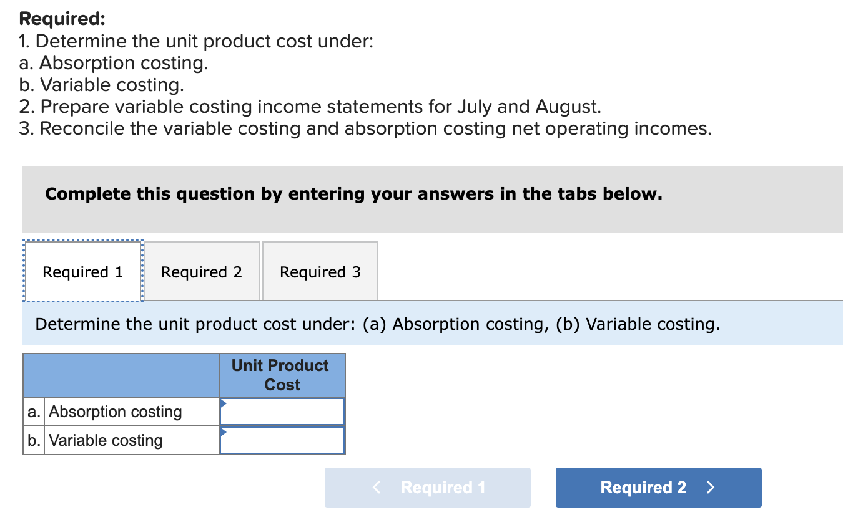Click the left chevron on Required 1 button
This screenshot has width=843, height=530.
click(376, 487)
